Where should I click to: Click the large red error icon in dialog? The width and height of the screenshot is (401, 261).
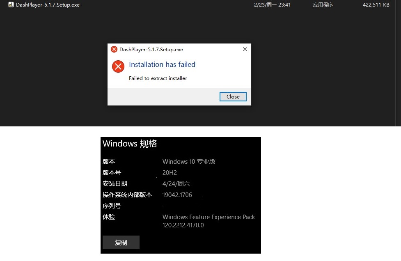[118, 66]
